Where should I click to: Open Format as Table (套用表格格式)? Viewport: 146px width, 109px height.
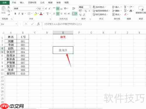pyautogui.click(x=101, y=11)
